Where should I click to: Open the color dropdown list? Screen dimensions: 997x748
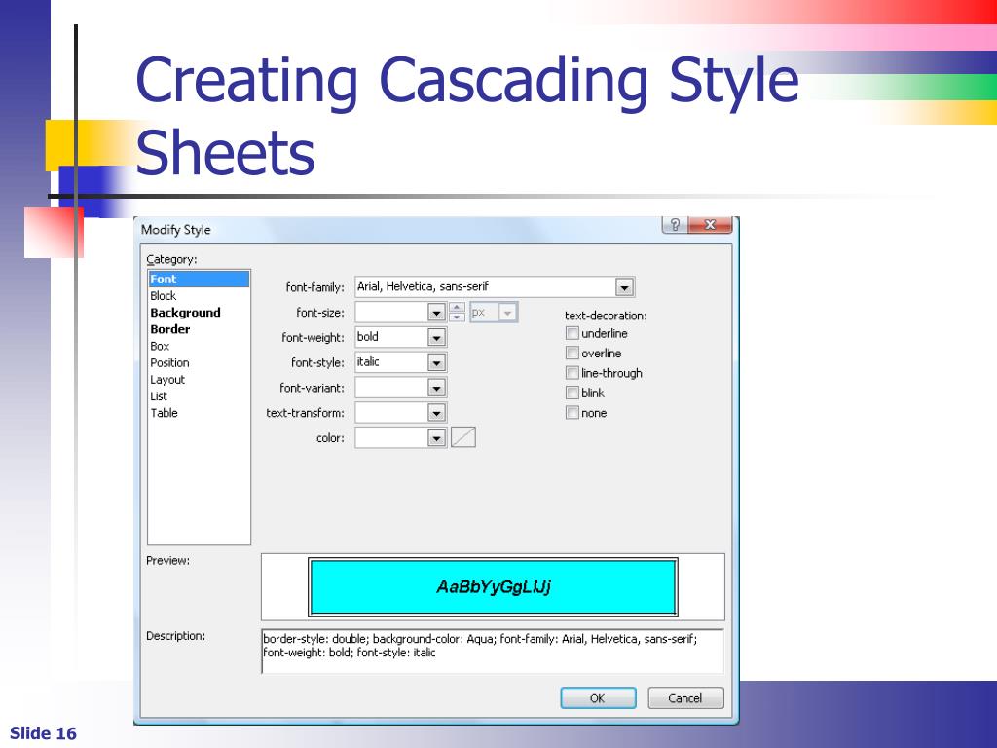pos(436,437)
